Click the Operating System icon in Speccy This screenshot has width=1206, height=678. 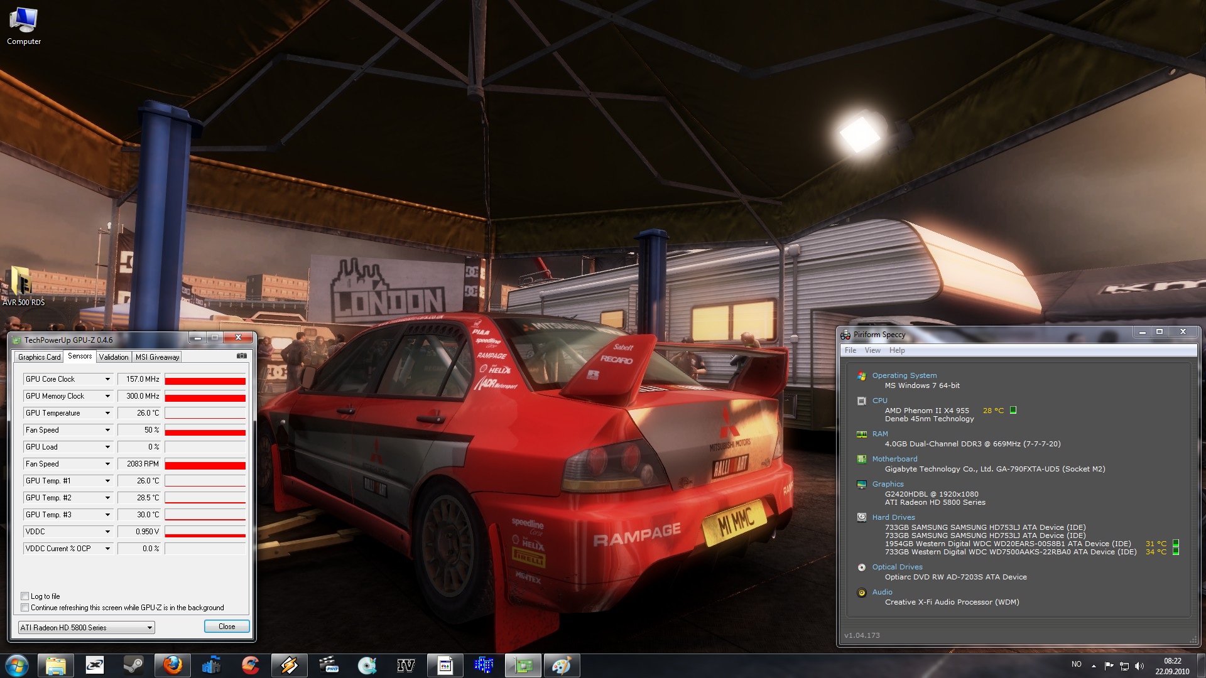862,376
